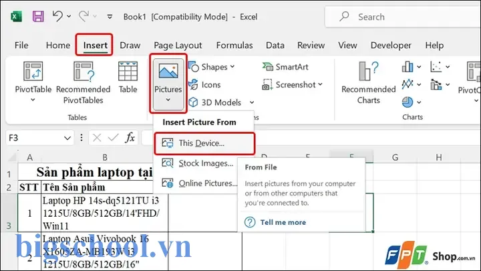Select row 2 header

tap(9, 187)
